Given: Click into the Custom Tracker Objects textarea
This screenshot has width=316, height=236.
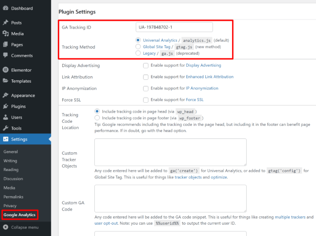Looking at the screenshot, I should [170, 152].
